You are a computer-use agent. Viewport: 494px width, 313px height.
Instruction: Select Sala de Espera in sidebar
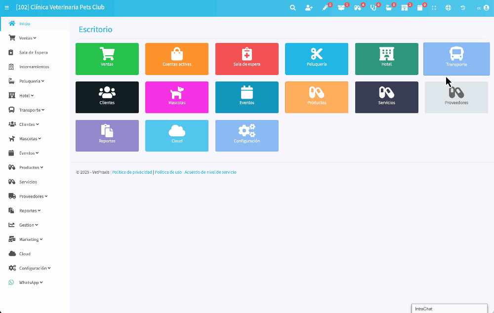click(33, 52)
